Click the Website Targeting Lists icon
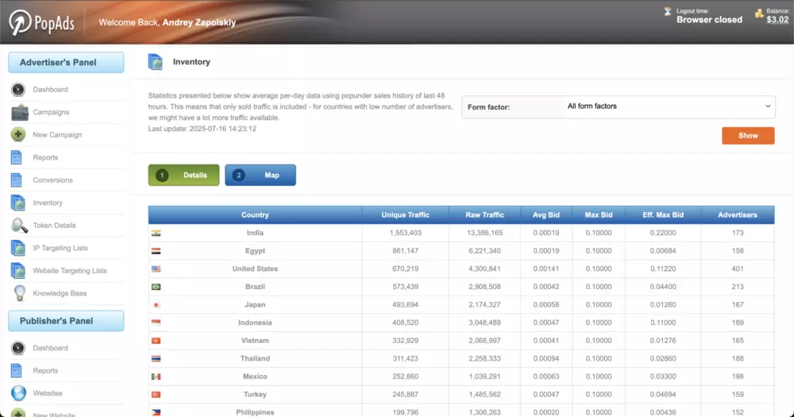Viewport: 794px width, 417px height. [17, 271]
